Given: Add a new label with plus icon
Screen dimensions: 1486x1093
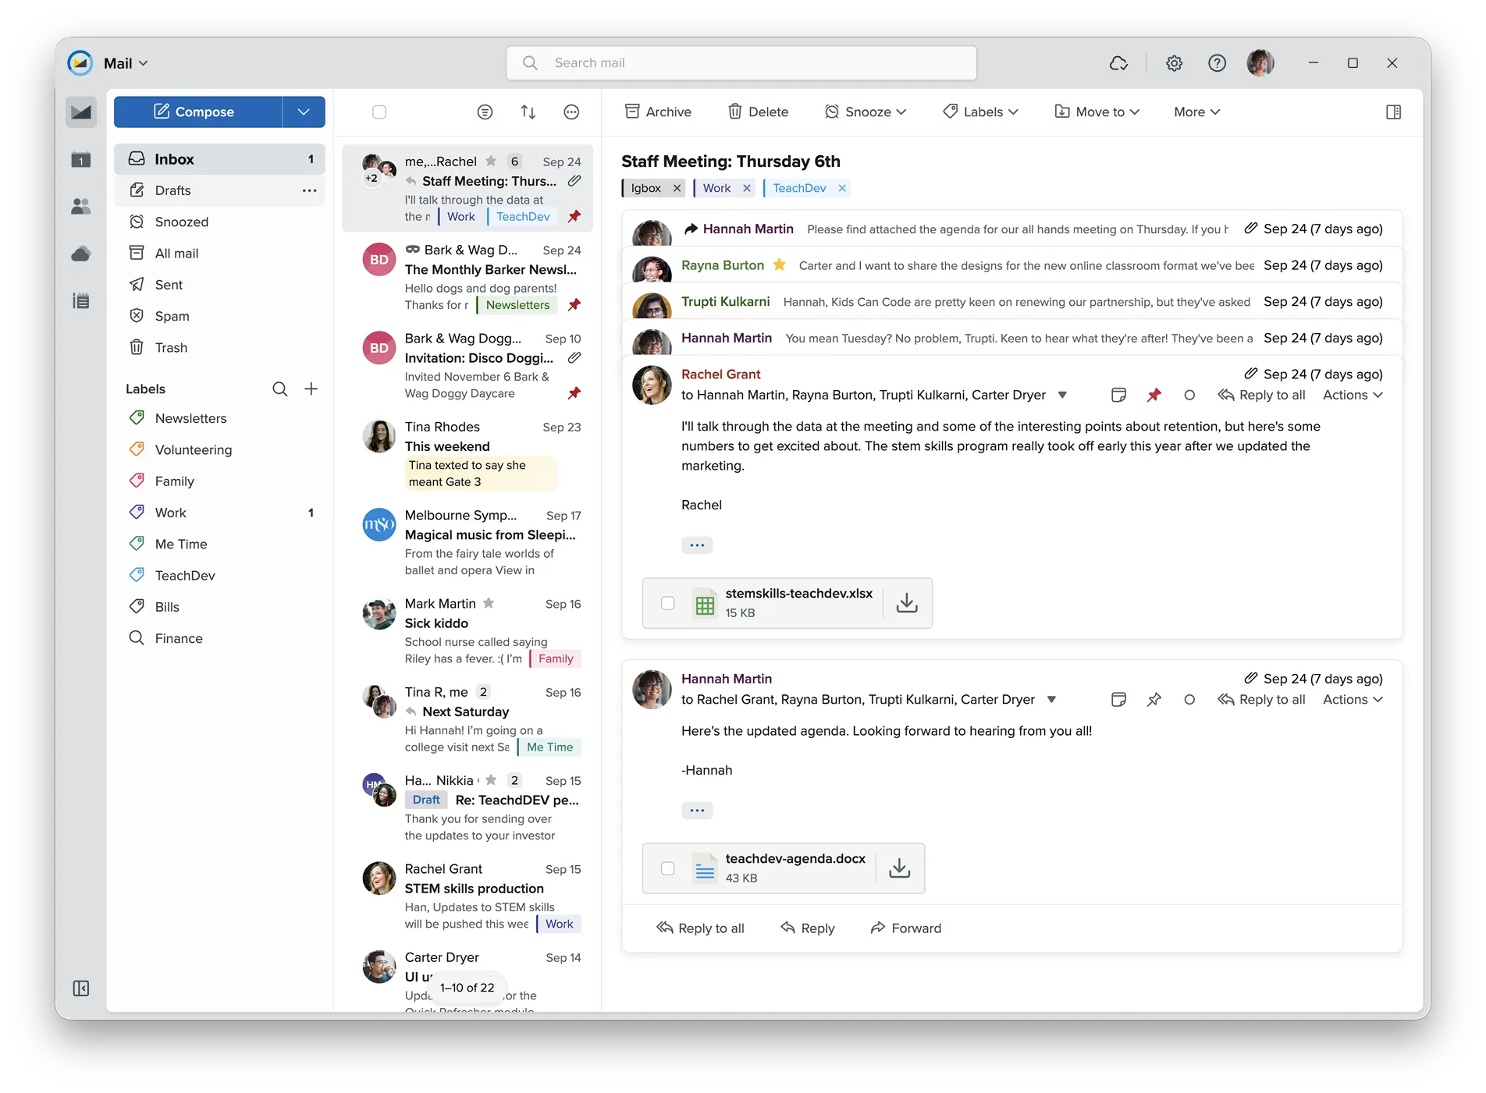Looking at the screenshot, I should click(311, 389).
